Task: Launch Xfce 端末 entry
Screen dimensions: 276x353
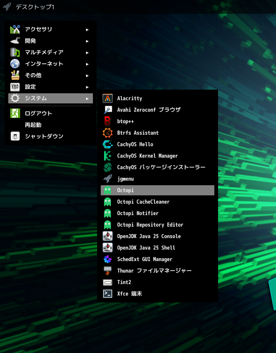Action: 157,294
